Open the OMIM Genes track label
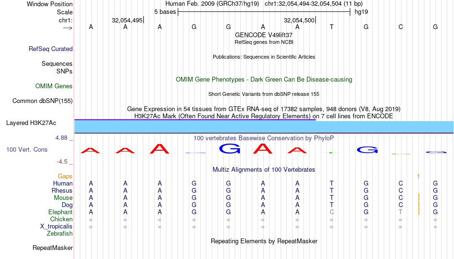 (x=54, y=86)
